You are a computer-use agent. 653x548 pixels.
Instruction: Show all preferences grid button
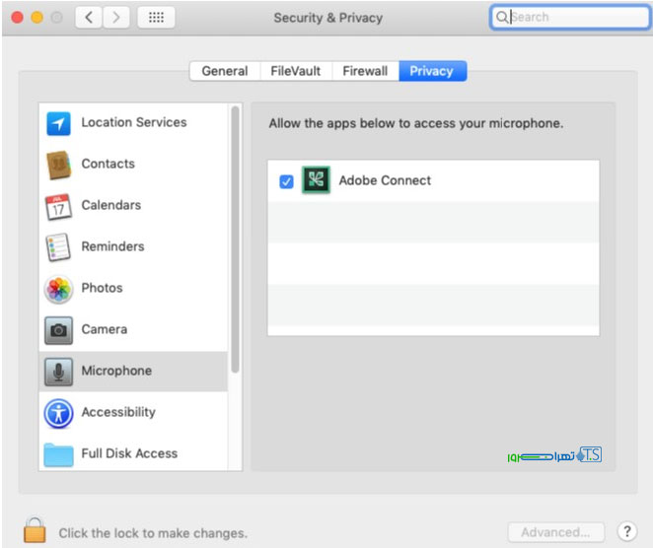click(156, 17)
